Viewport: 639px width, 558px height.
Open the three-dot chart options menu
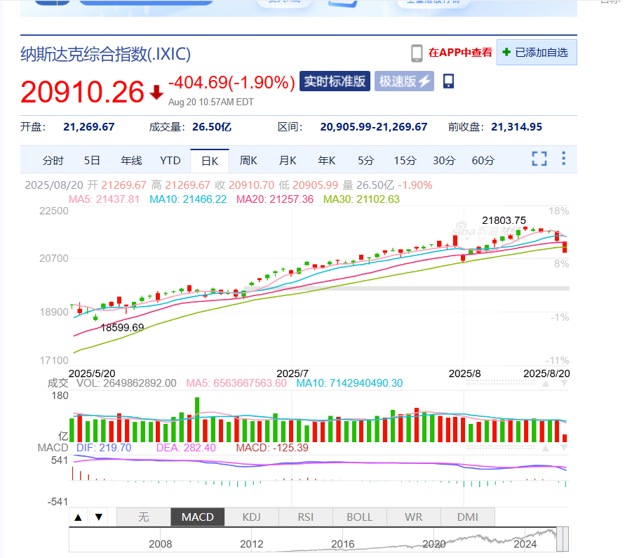[564, 158]
